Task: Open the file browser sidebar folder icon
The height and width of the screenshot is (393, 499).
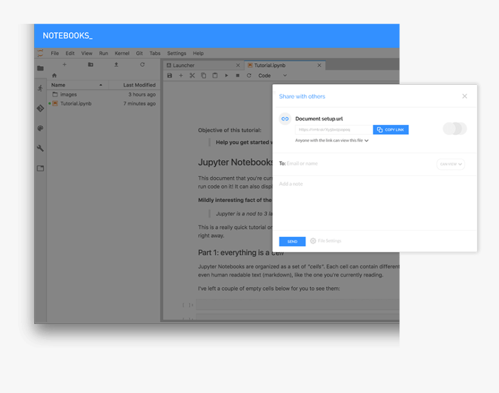Action: [x=41, y=68]
